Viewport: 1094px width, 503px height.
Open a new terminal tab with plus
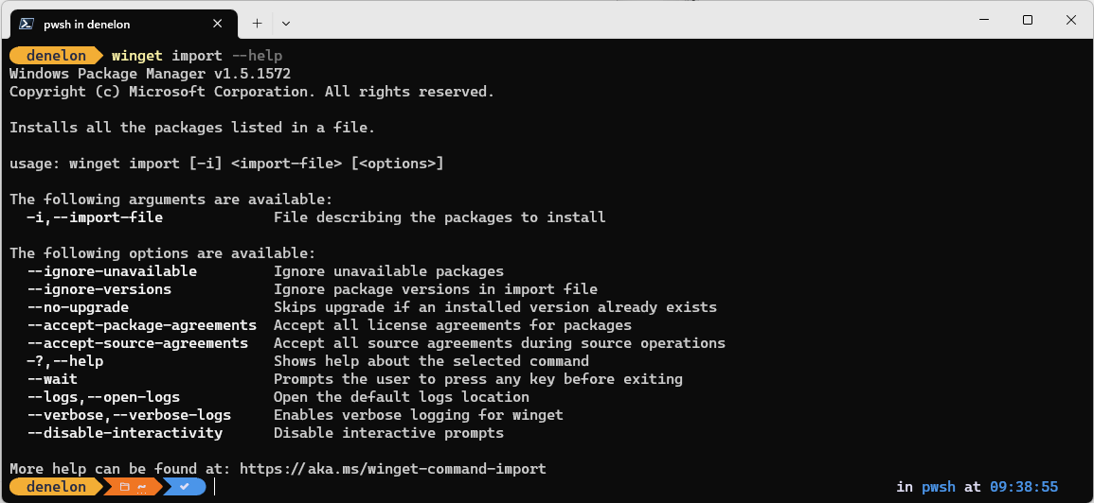(257, 23)
